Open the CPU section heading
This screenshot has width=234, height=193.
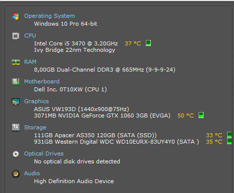pyautogui.click(x=30, y=36)
